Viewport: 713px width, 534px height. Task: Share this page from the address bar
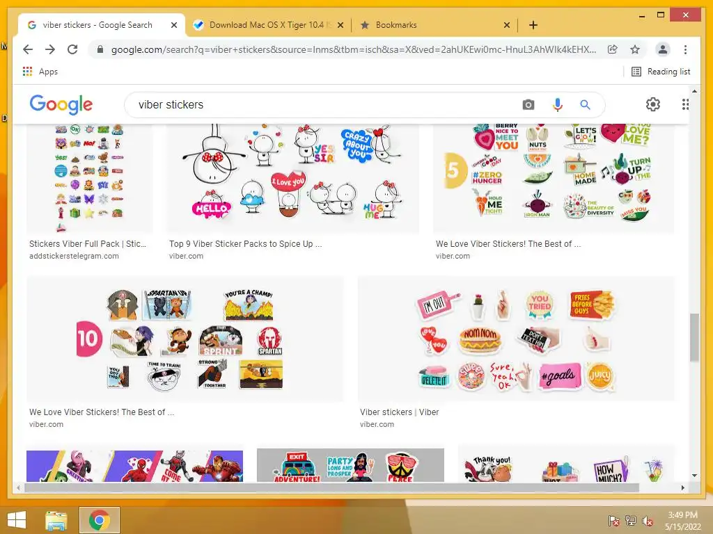coord(613,49)
